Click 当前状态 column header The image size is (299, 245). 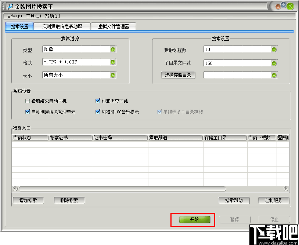click(30, 138)
